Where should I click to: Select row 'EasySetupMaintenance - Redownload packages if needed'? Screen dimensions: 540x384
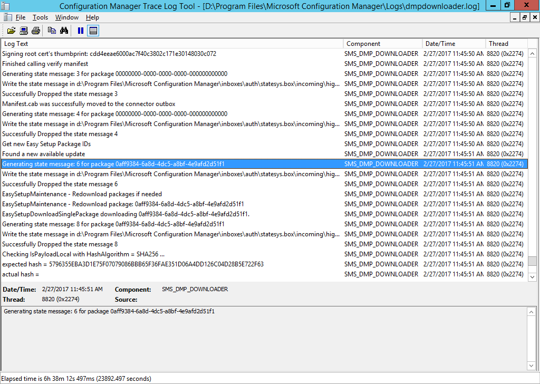264,194
